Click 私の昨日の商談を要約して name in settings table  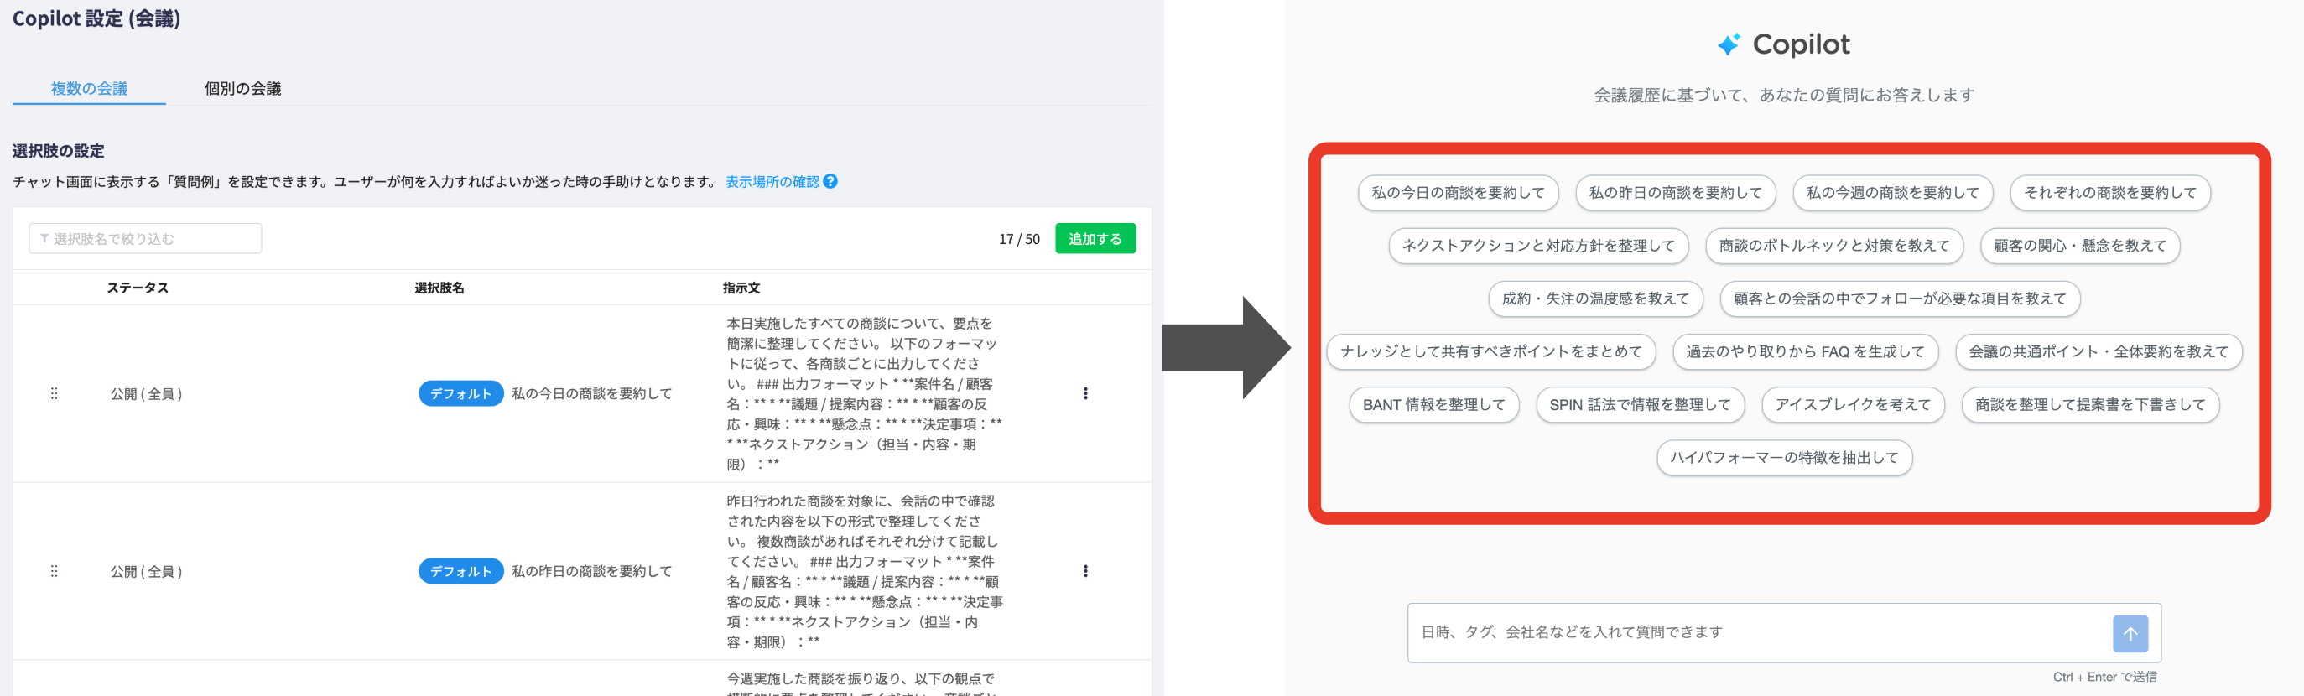(591, 571)
